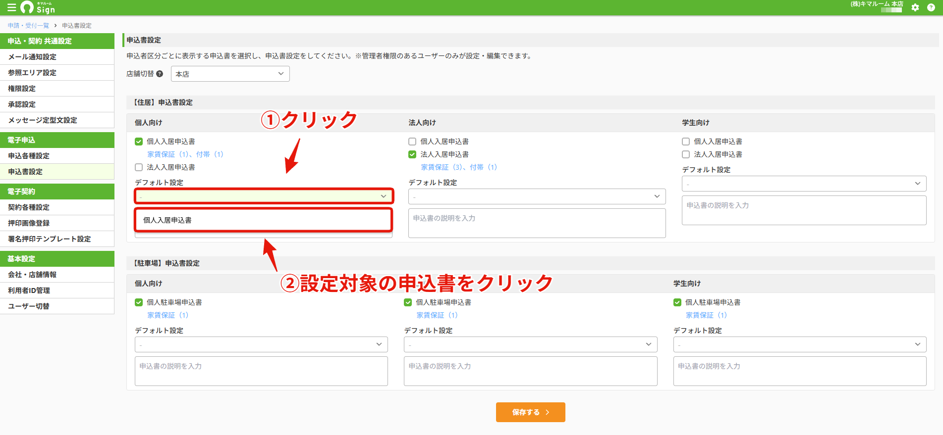Open the 店舗切替 本店 dropdown
This screenshot has width=943, height=435.
[x=230, y=74]
